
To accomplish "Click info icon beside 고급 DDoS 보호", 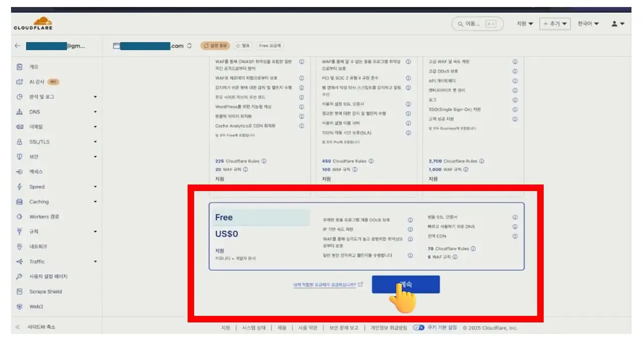I will [x=515, y=71].
